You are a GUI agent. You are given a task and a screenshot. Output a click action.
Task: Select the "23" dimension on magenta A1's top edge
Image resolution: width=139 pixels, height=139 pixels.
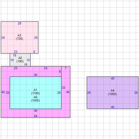pos(16,68)
